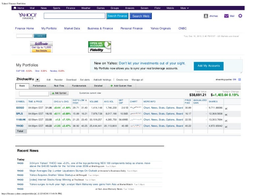The width and height of the screenshot is (253, 196).
Task: Open My Portfolio in the finance menu
Action: [49, 28]
